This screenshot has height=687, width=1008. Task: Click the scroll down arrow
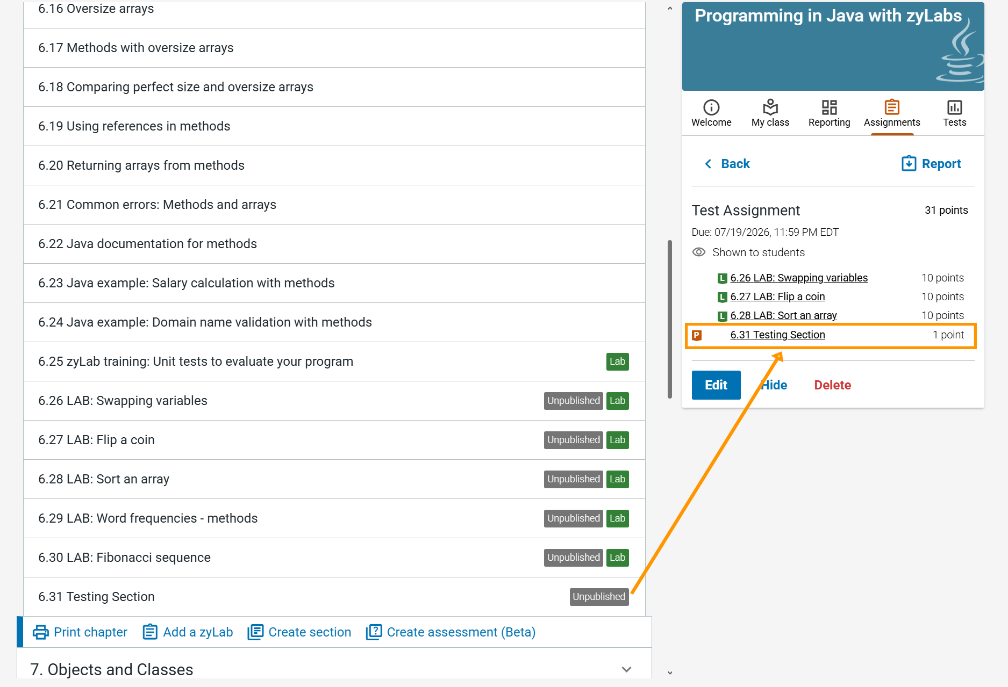point(670,672)
